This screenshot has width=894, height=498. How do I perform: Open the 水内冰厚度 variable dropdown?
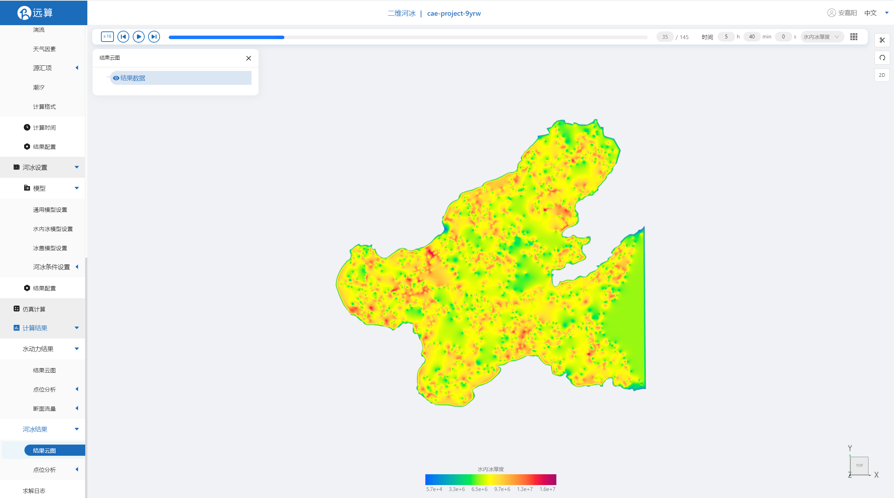point(822,37)
